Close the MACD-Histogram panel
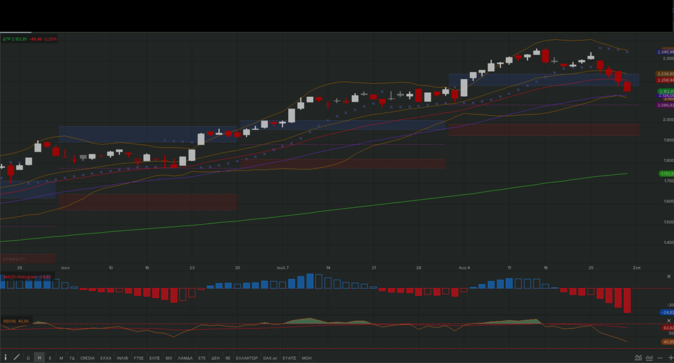The height and width of the screenshot is (363, 674). click(669, 276)
